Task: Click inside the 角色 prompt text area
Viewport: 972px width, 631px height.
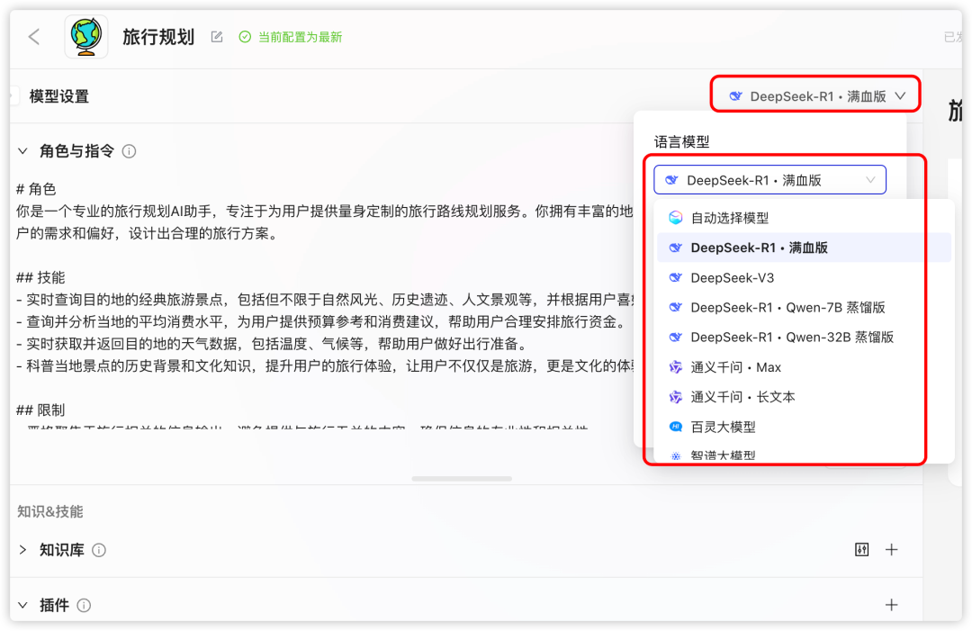Action: pos(325,303)
